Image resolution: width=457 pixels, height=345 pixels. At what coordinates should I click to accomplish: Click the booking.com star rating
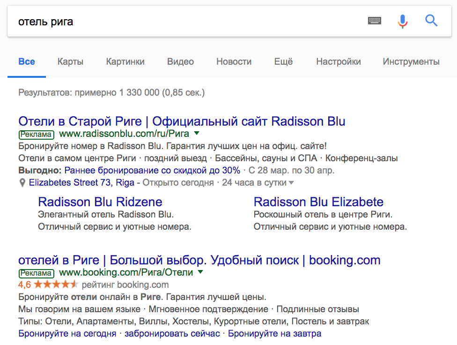coord(56,284)
